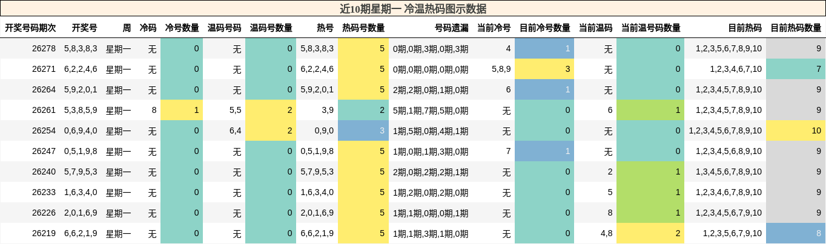Click yellow hot-code count 10 in row 26254
826x244 pixels.
point(796,130)
